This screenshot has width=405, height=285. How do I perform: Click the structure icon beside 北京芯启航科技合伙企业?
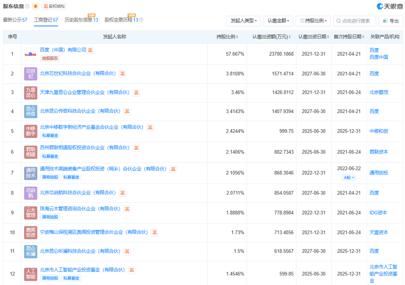(x=122, y=193)
